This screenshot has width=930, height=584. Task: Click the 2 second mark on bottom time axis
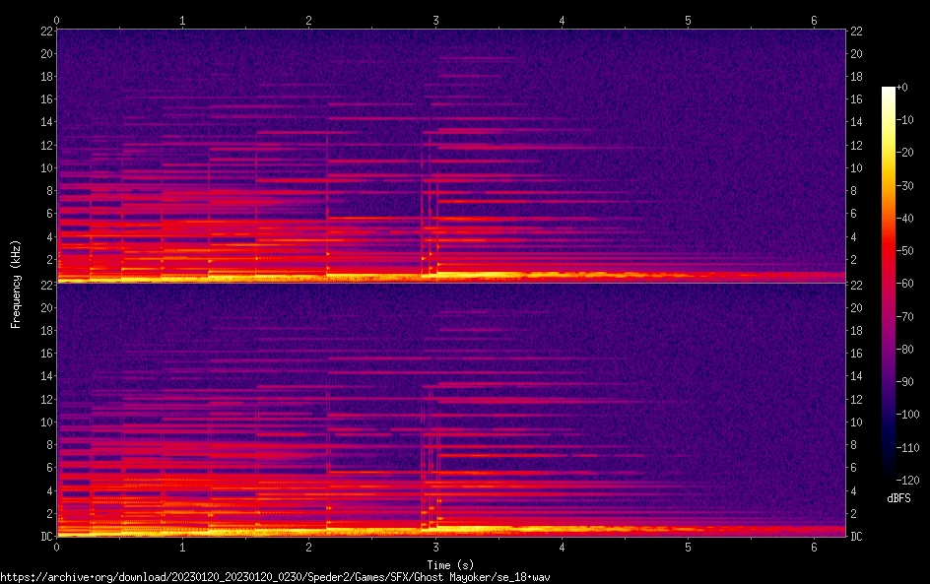309,548
